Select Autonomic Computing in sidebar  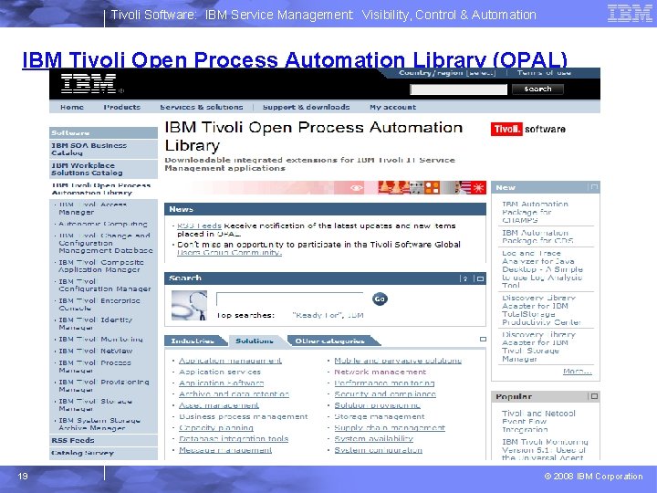(x=103, y=224)
